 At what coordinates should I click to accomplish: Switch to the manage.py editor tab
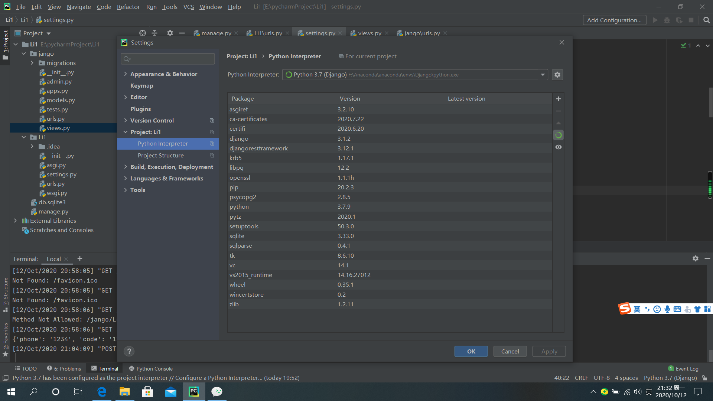(216, 33)
